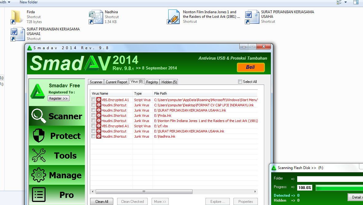The height and width of the screenshot is (205, 363).
Task: Switch to the Scanner tab
Action: pos(96,82)
